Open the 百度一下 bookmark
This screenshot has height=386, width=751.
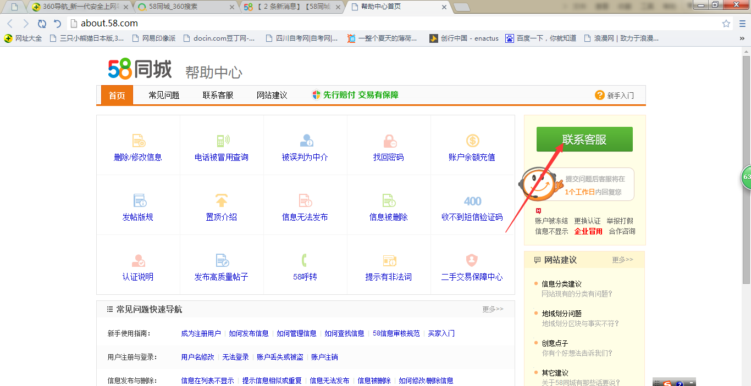[541, 38]
